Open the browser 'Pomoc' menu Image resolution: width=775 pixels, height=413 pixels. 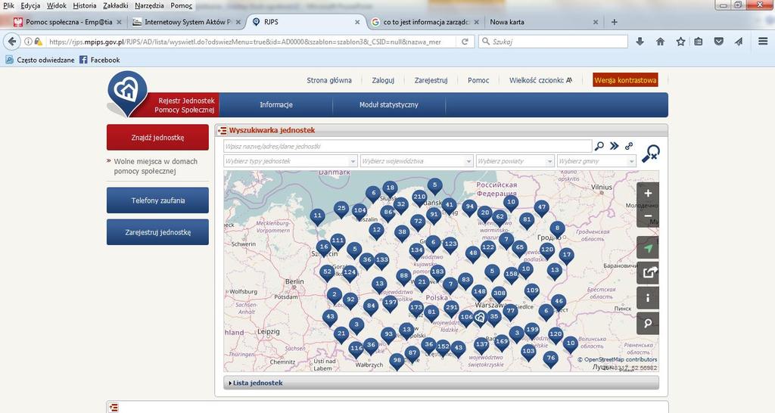181,5
